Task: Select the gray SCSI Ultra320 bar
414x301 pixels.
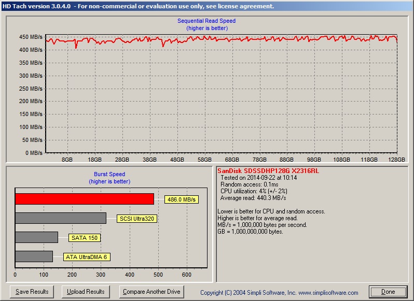Action: click(61, 218)
